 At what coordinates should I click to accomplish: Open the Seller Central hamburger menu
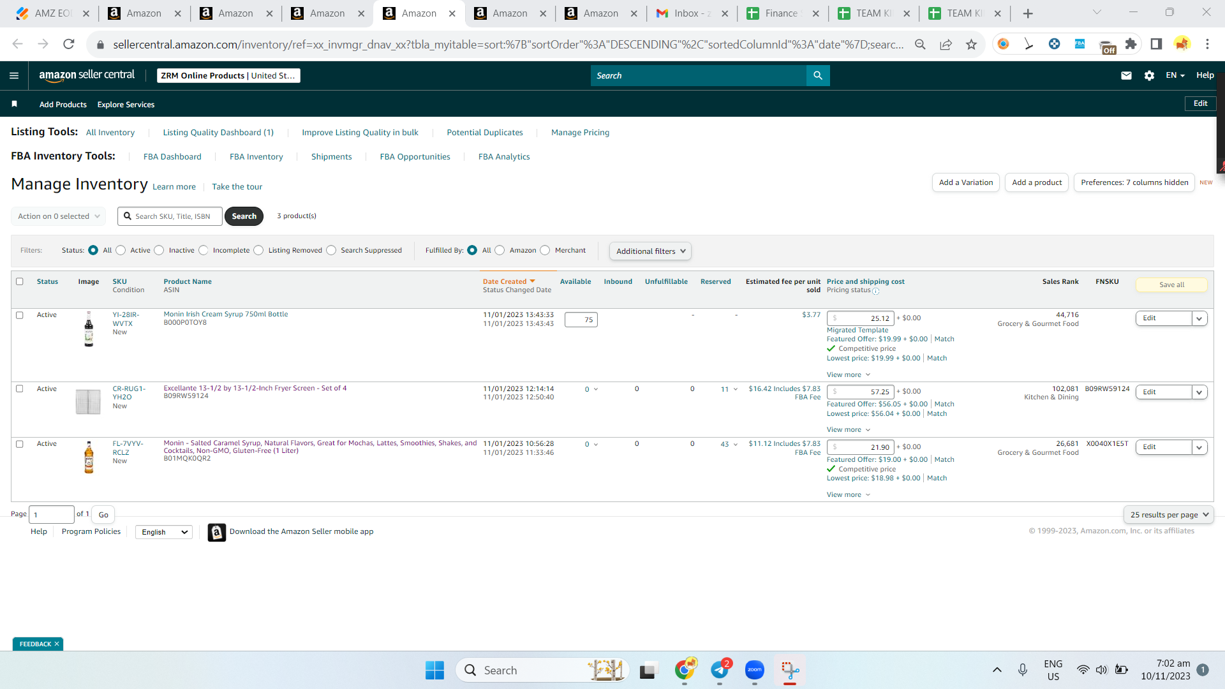(x=14, y=75)
